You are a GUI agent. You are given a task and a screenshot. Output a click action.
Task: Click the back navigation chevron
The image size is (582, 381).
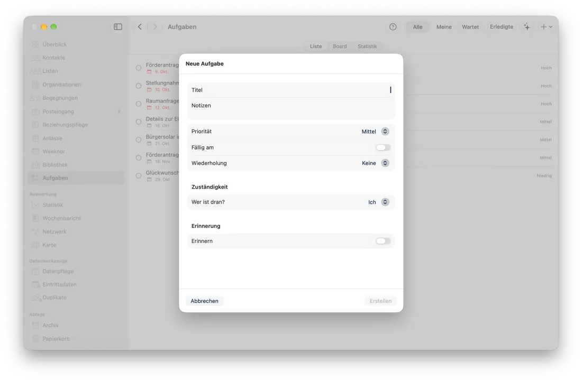click(140, 26)
